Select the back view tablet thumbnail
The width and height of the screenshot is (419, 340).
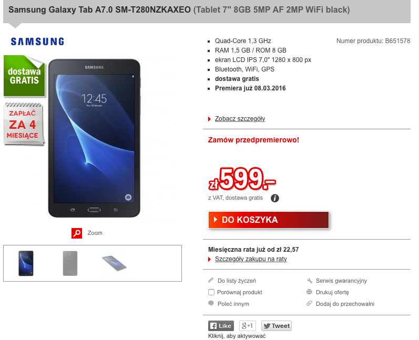70,263
